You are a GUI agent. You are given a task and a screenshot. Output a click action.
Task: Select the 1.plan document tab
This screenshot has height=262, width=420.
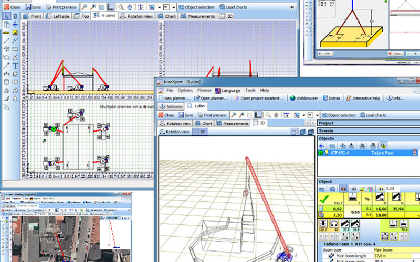click(x=196, y=106)
